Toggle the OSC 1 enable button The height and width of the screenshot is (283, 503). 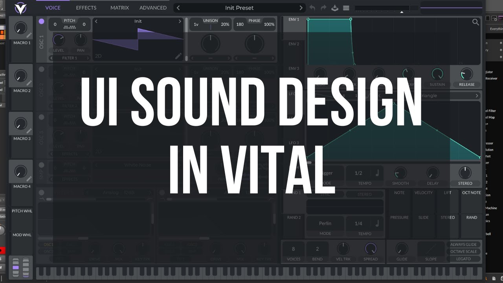42,22
